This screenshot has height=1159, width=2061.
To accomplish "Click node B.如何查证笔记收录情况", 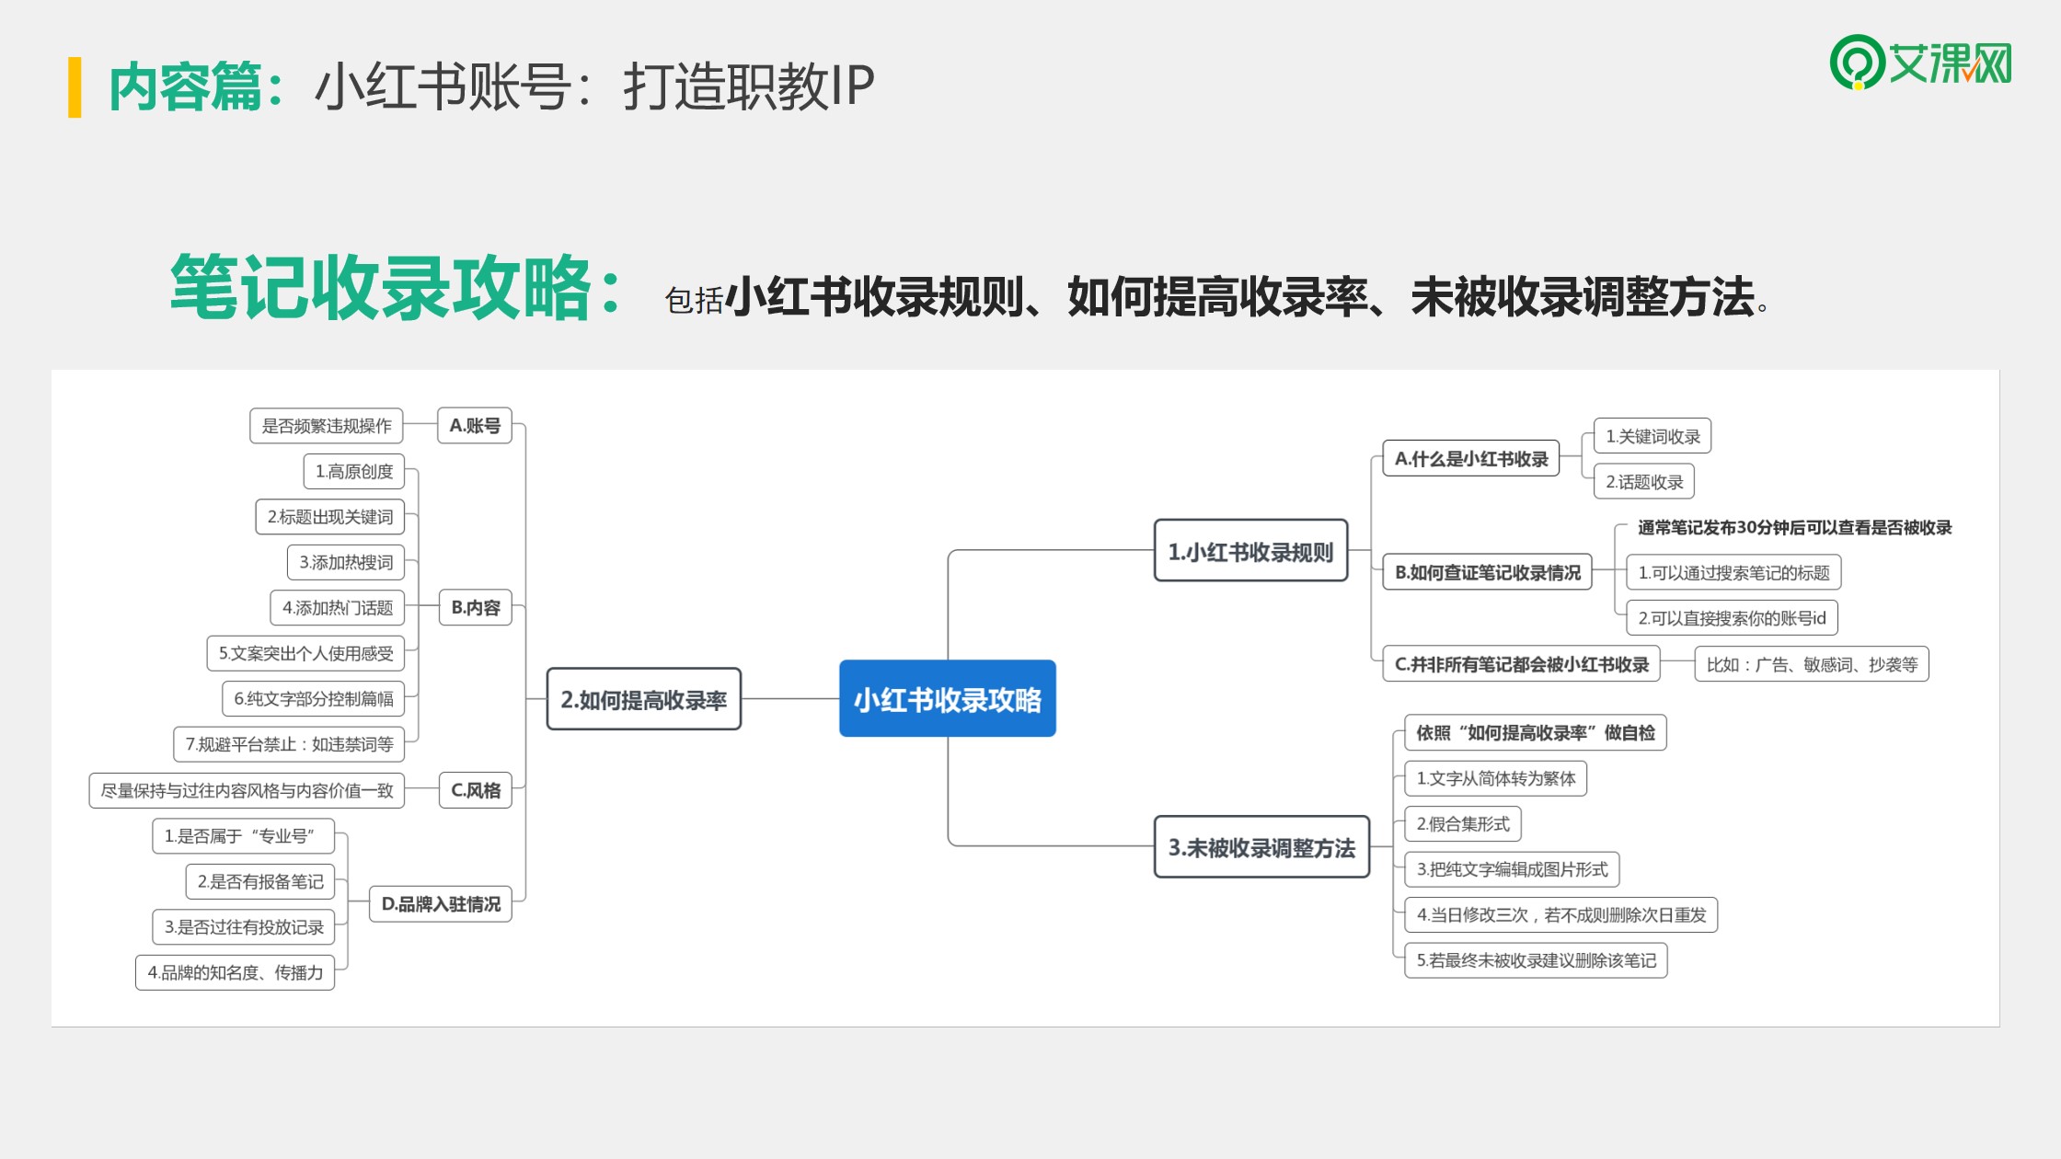I will pyautogui.click(x=1488, y=572).
